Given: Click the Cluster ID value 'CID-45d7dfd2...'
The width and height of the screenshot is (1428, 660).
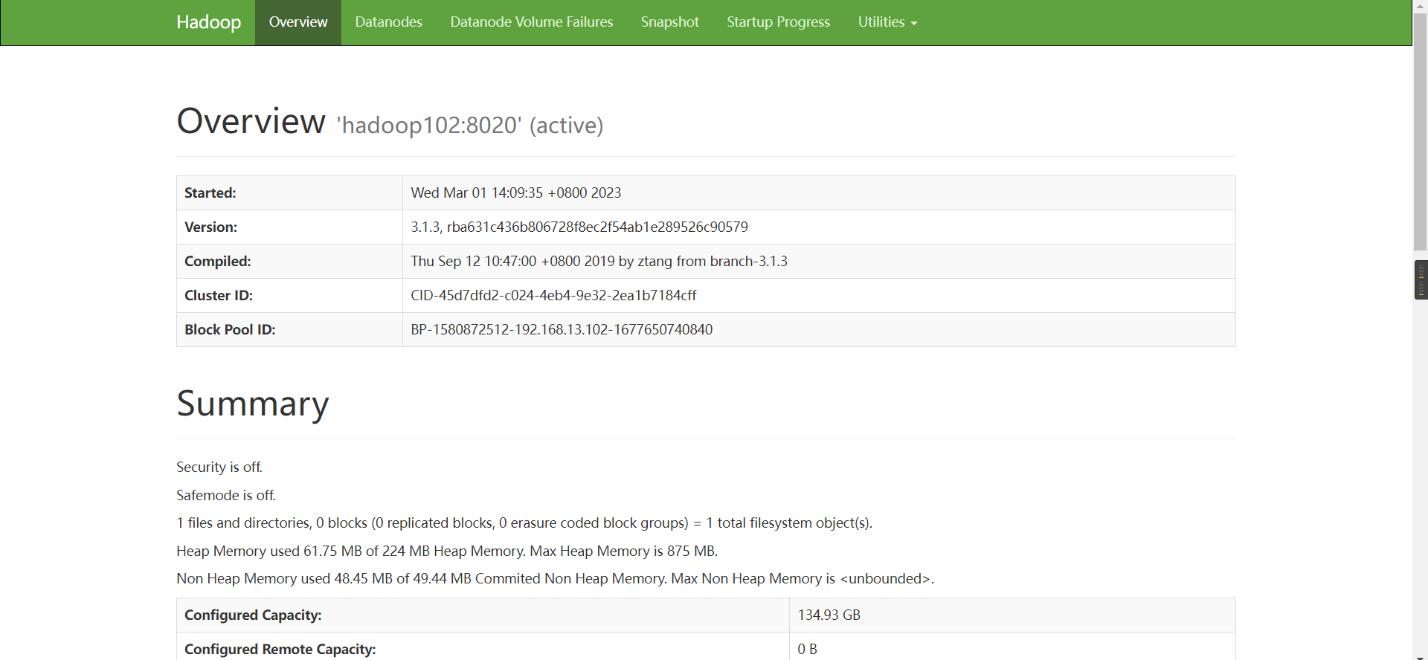Looking at the screenshot, I should [553, 296].
